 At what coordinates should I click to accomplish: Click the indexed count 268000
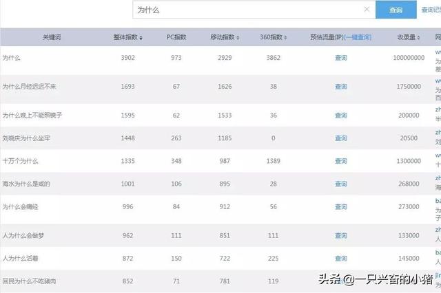click(409, 184)
